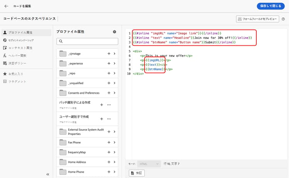Click the helper functions fx icon

[5, 55]
